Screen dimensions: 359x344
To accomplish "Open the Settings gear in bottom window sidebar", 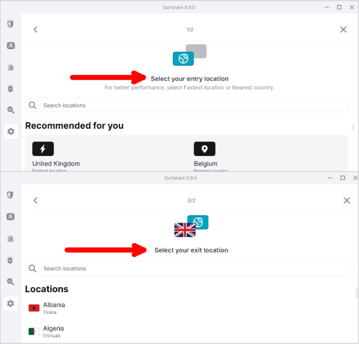I will 11,303.
